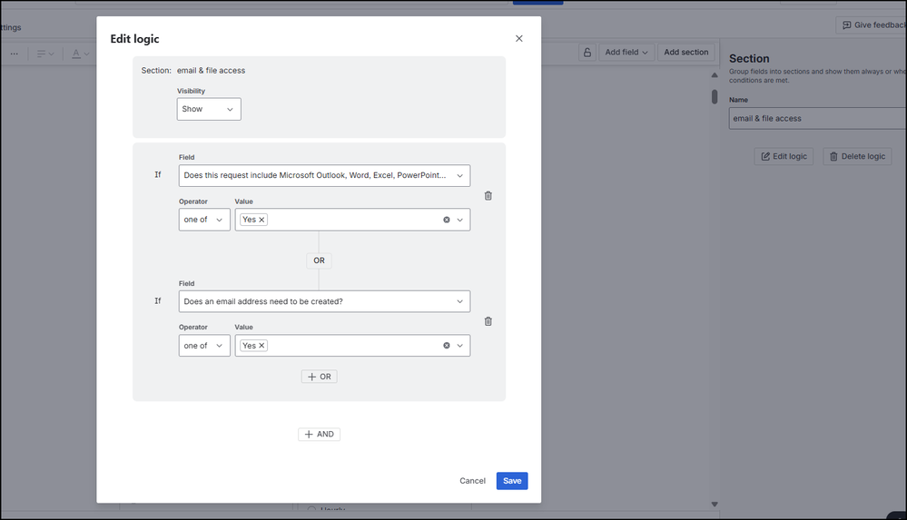Screen dimensions: 907x520
Task: Add another OR condition with + OR
Action: 320,377
